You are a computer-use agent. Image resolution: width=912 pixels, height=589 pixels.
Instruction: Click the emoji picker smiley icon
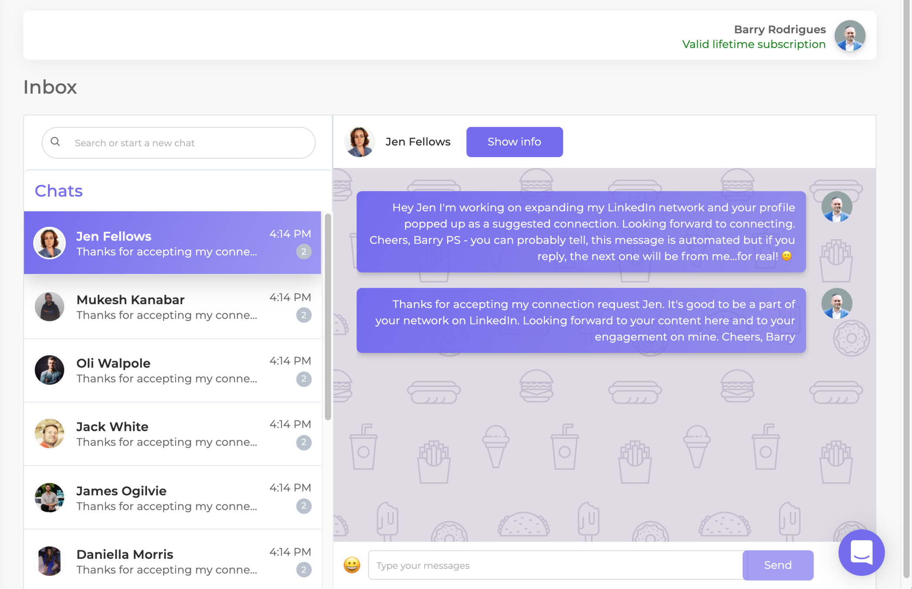coord(351,565)
